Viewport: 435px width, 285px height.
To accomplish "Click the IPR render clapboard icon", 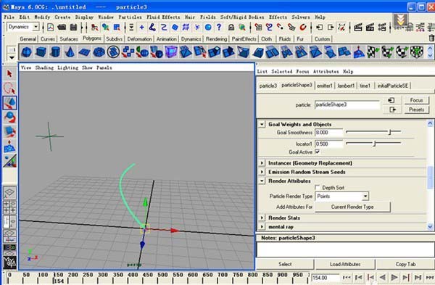I will tap(370, 28).
